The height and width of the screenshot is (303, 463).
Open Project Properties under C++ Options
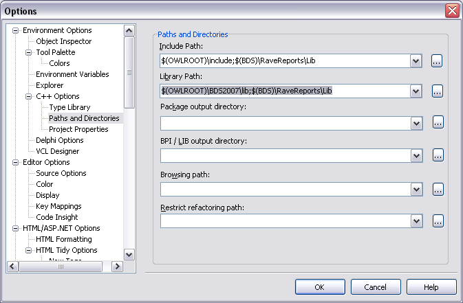point(78,129)
